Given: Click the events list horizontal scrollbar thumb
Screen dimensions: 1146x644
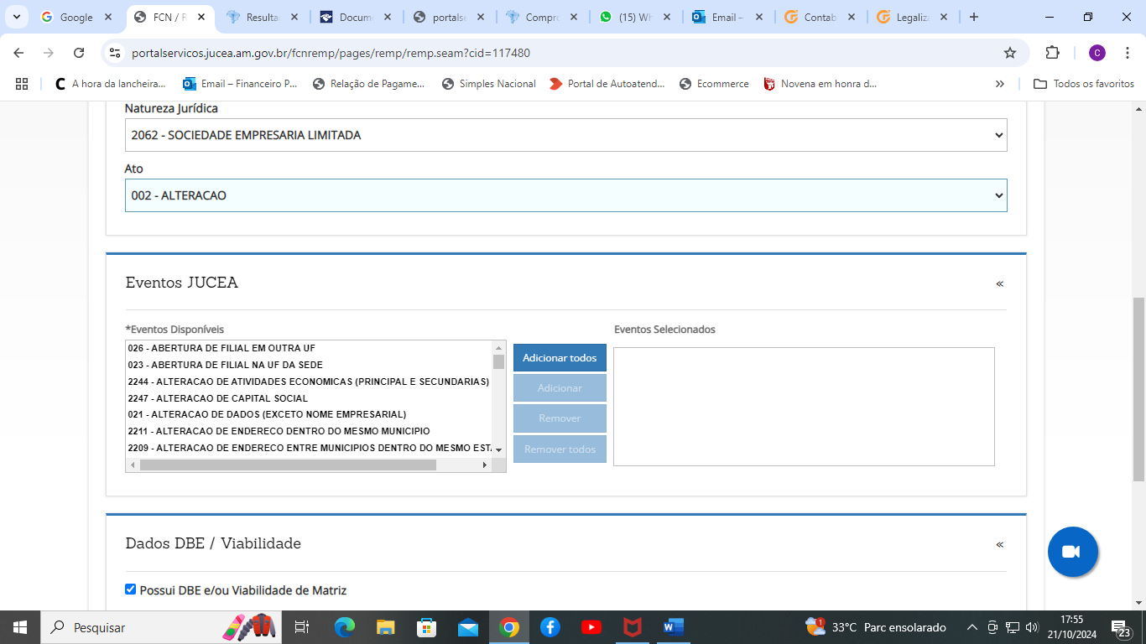Looking at the screenshot, I should (288, 465).
